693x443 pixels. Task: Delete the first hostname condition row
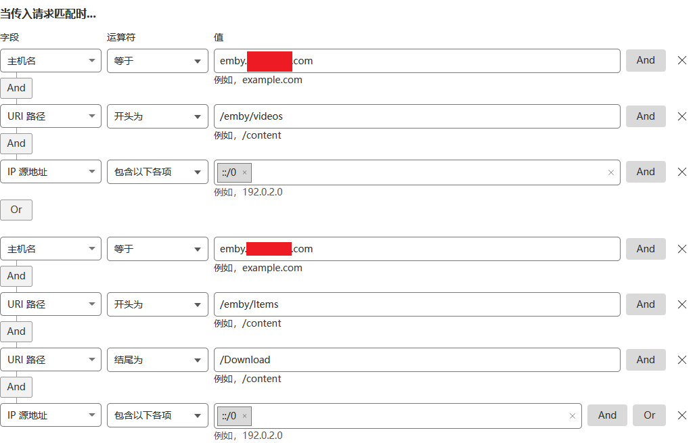pyautogui.click(x=681, y=60)
